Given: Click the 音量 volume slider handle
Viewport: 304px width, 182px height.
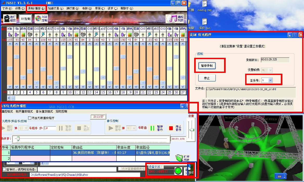Looking at the screenshot, I should [192, 130].
